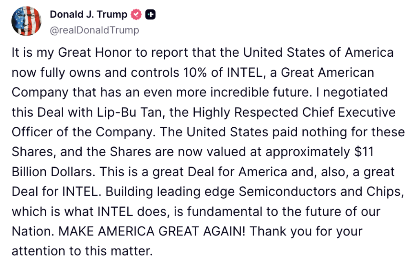Click the phrase "Great Honor" in post
This screenshot has height=264, width=418.
pyautogui.click(x=95, y=53)
